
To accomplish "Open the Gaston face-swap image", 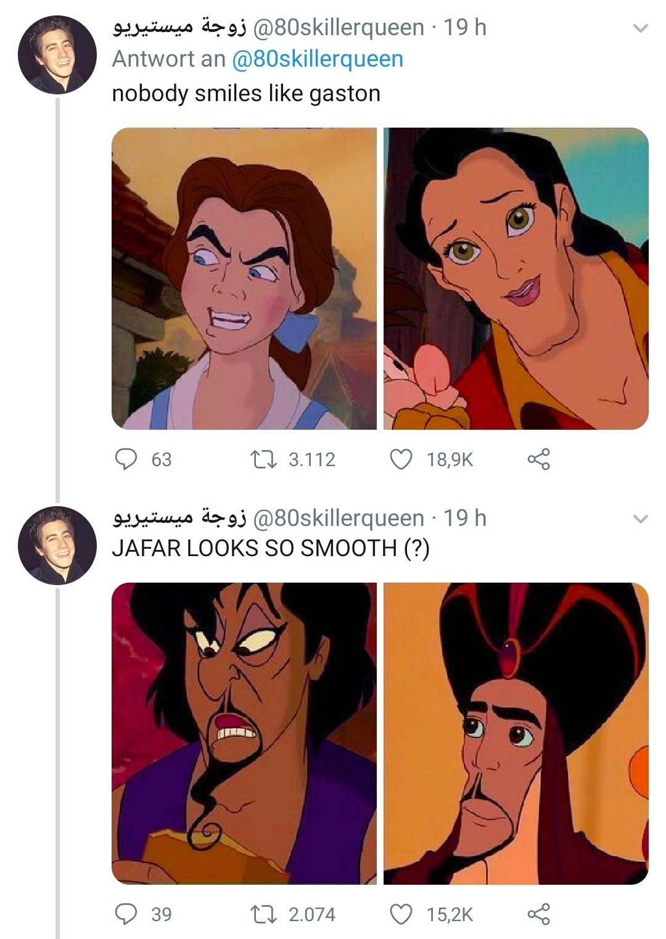I will [x=516, y=279].
